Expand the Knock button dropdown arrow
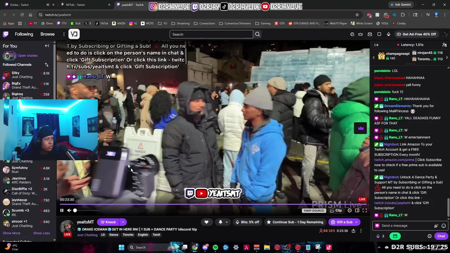 123,222
